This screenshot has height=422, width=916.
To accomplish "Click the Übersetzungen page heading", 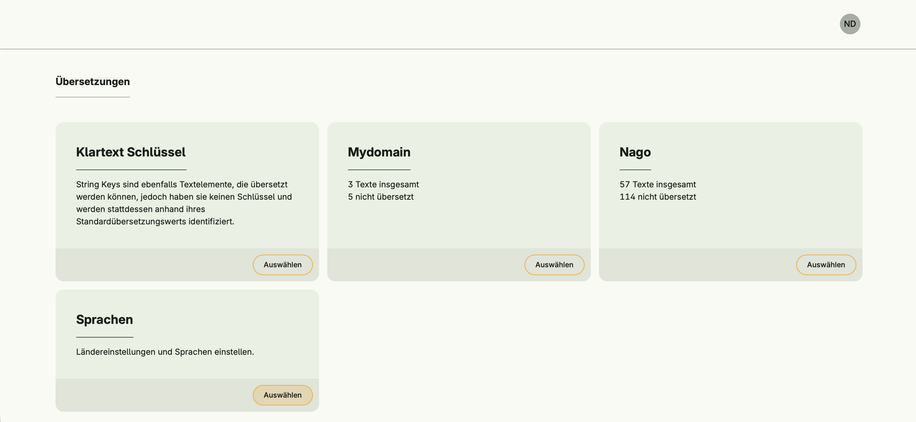I will 92,81.
